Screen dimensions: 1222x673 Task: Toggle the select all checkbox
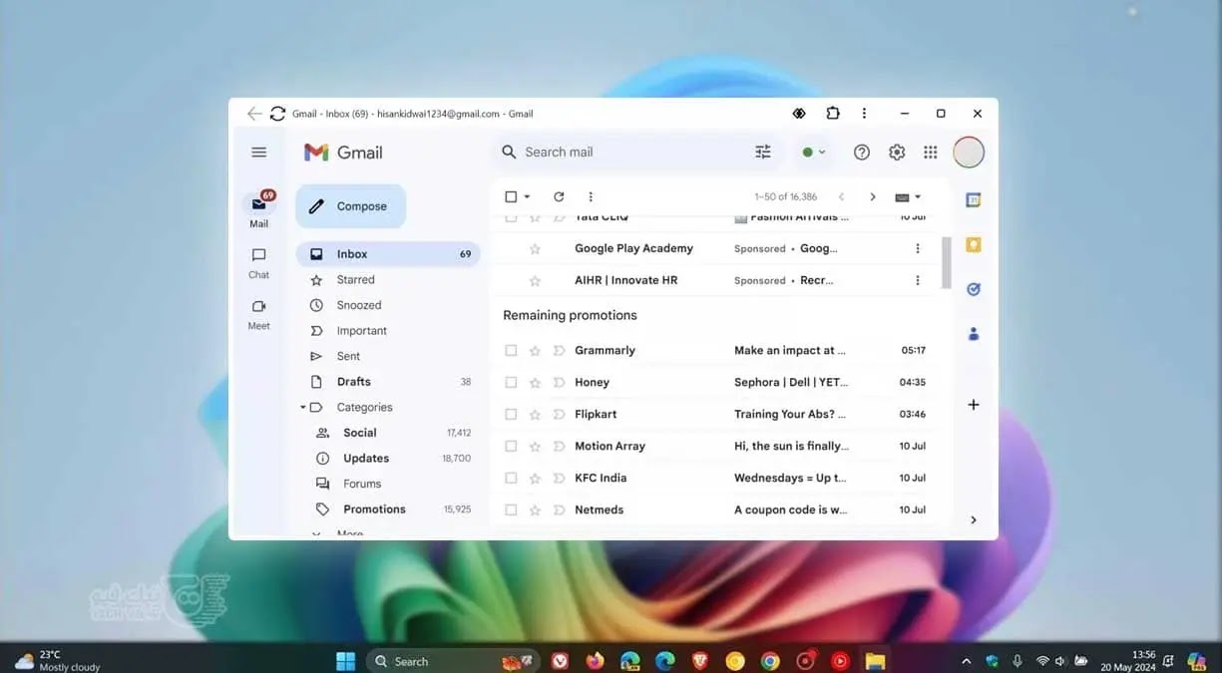(511, 197)
